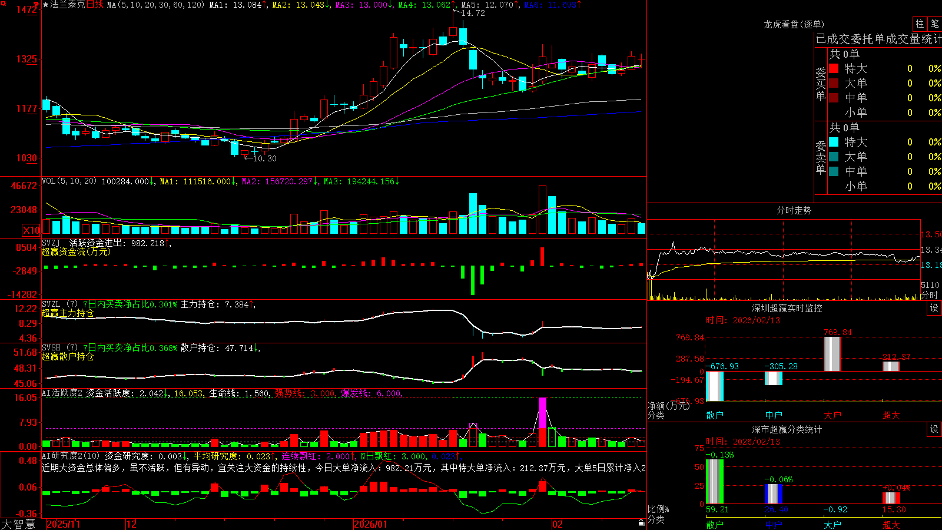
Task: Click the 13.34 intraday price label
Action: [x=931, y=250]
